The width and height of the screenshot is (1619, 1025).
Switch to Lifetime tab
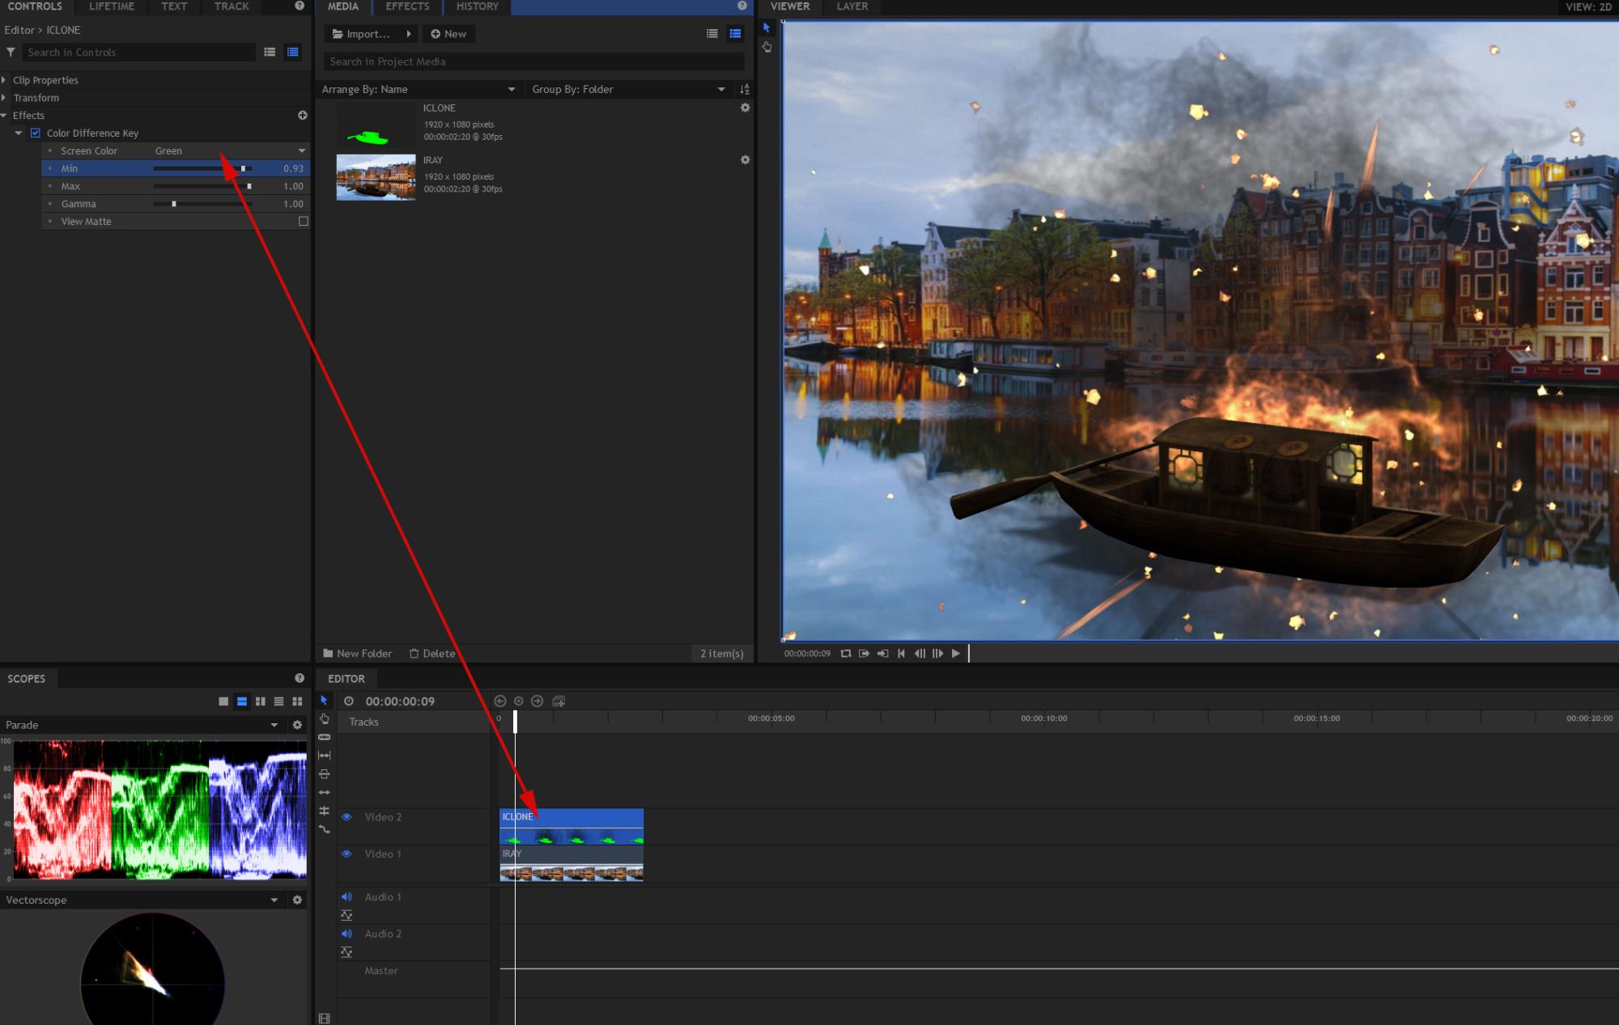(112, 6)
